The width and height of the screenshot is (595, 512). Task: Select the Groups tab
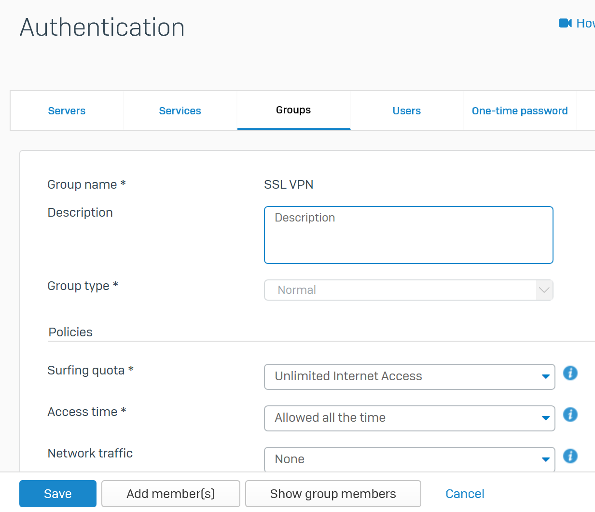point(293,111)
